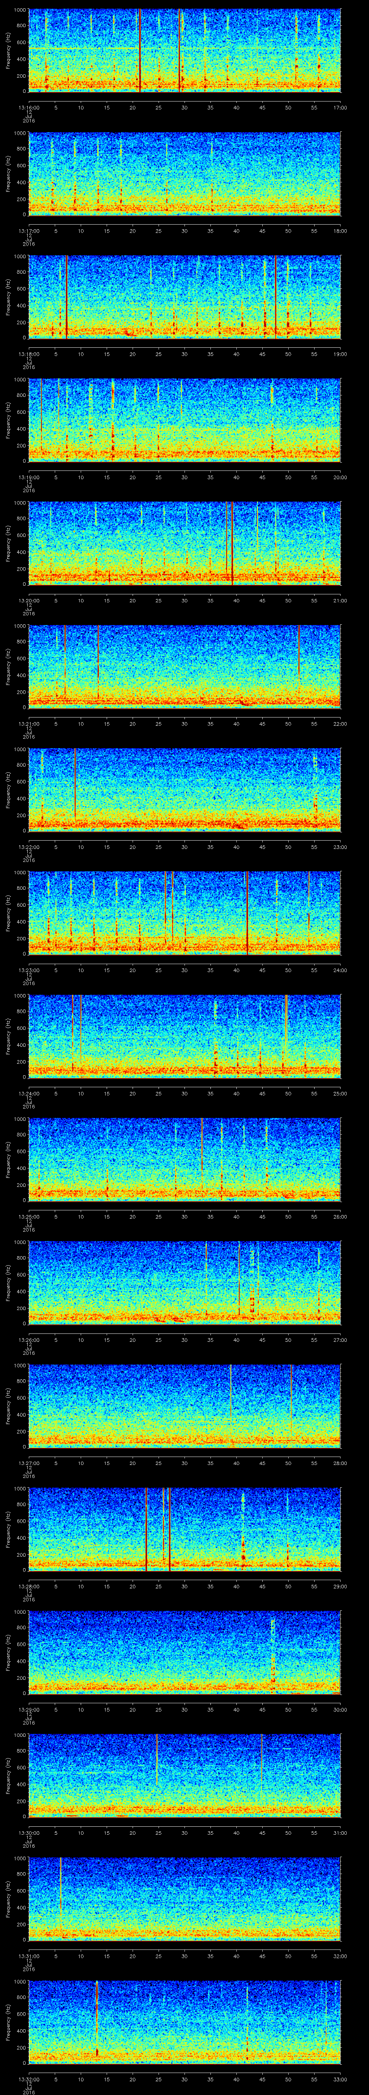Click the 13:32:00 time axis label
369x2095 pixels.
click(29, 2079)
